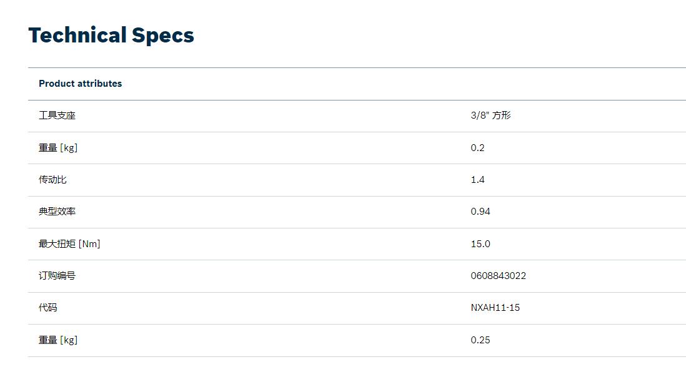Click the word attributes in the header
This screenshot has width=686, height=372.
[x=100, y=84]
